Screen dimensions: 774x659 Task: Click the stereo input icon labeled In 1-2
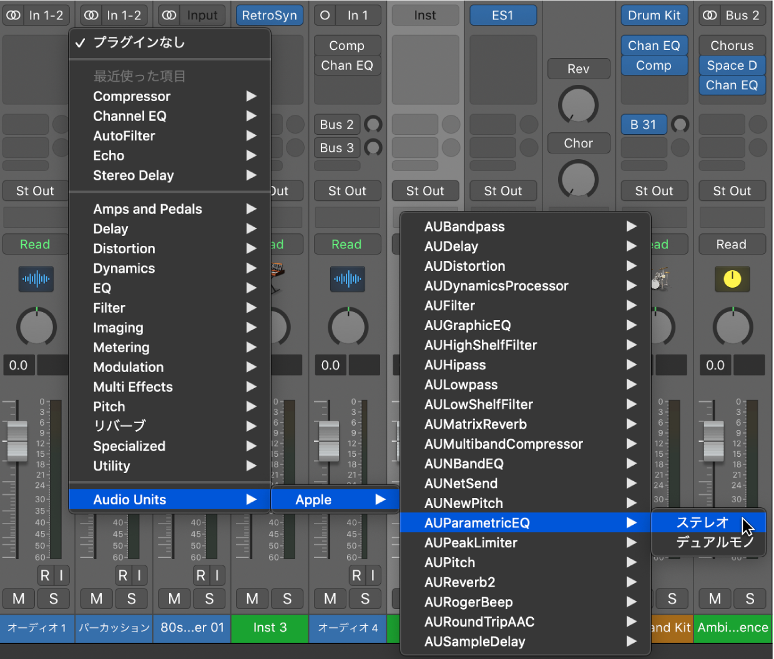pyautogui.click(x=12, y=15)
